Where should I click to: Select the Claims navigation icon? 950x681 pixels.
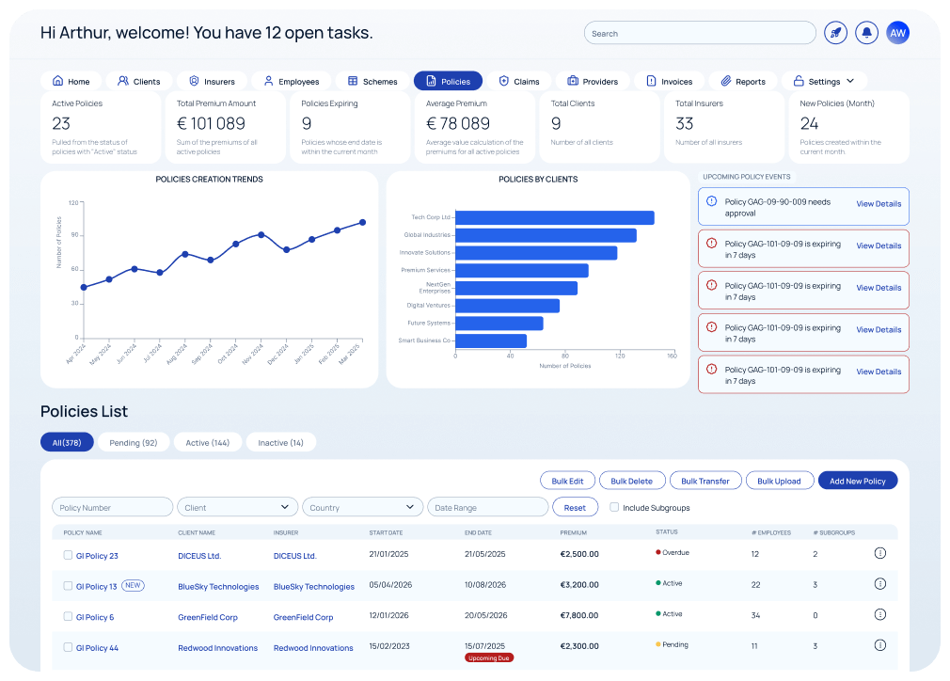(505, 81)
